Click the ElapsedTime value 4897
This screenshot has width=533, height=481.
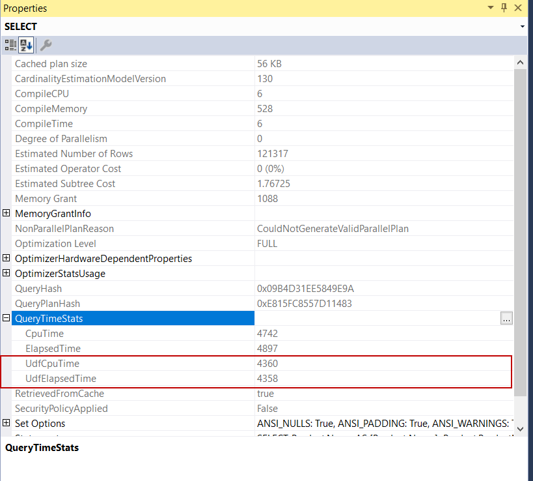(x=267, y=348)
